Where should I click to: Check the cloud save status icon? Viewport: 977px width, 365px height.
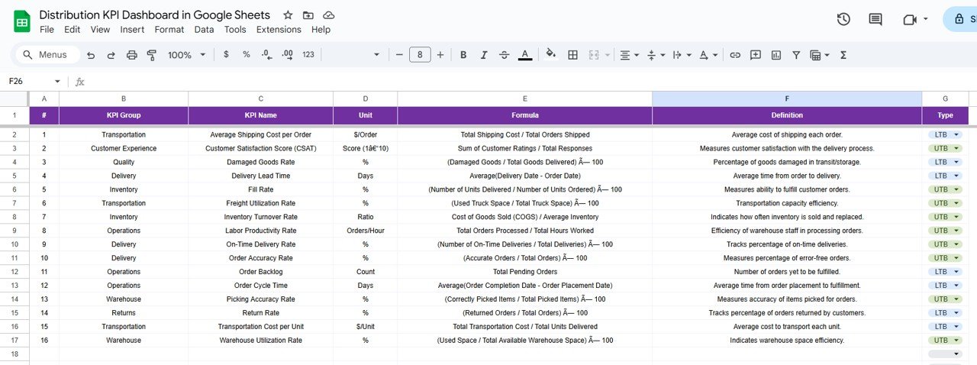[x=329, y=15]
